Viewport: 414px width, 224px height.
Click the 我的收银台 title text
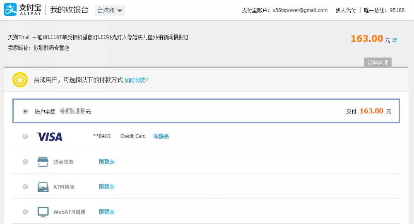pos(69,10)
